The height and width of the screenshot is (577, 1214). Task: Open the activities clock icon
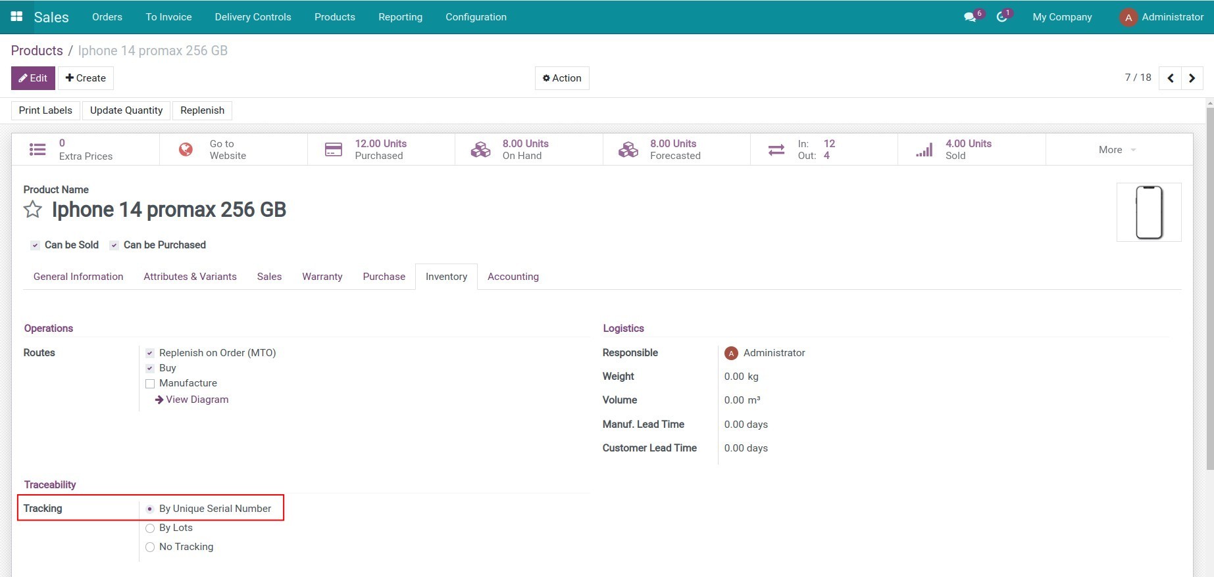[x=1002, y=17]
